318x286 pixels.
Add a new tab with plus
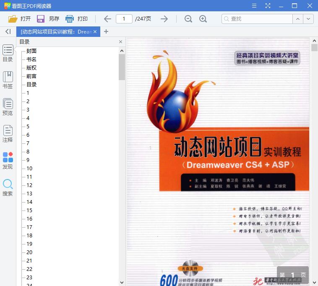tap(106, 31)
